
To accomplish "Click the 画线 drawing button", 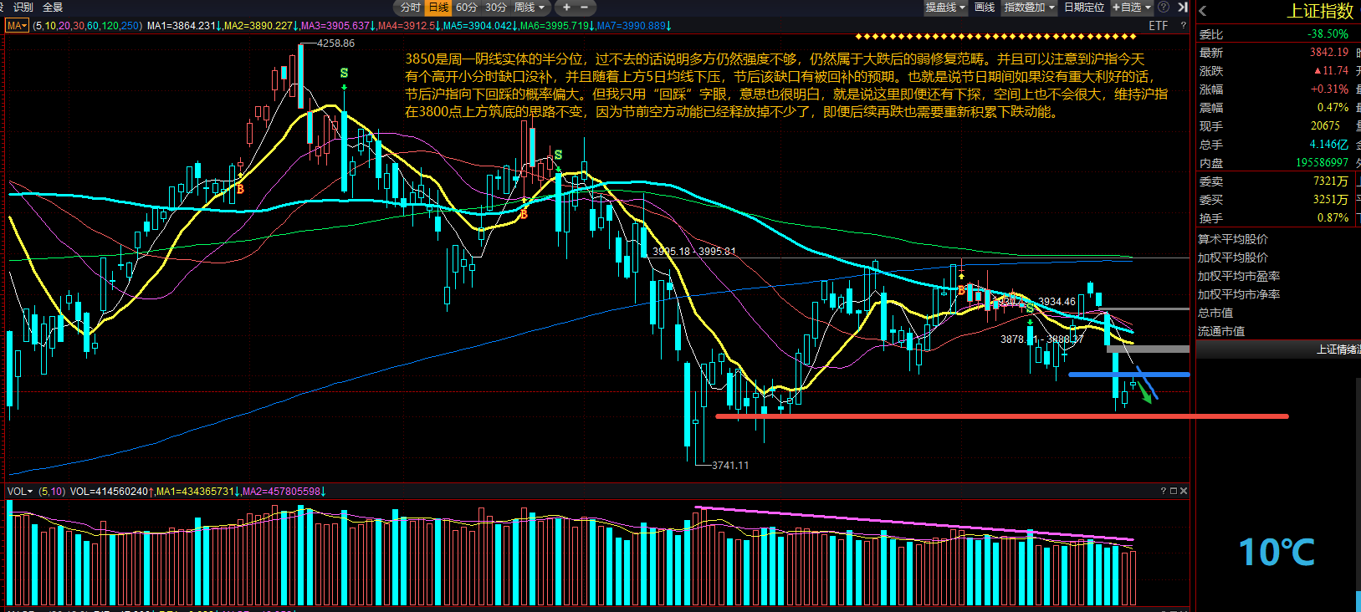I will pos(985,7).
